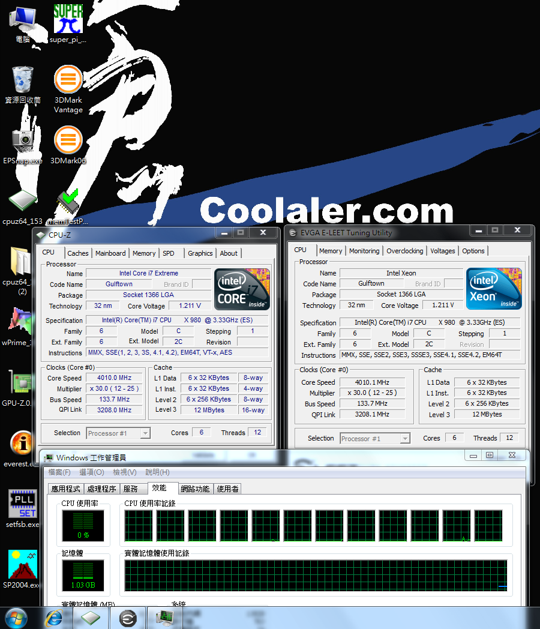Click the CPU-Z Multiplier x 30.0 value
The image size is (540, 629).
tap(114, 389)
